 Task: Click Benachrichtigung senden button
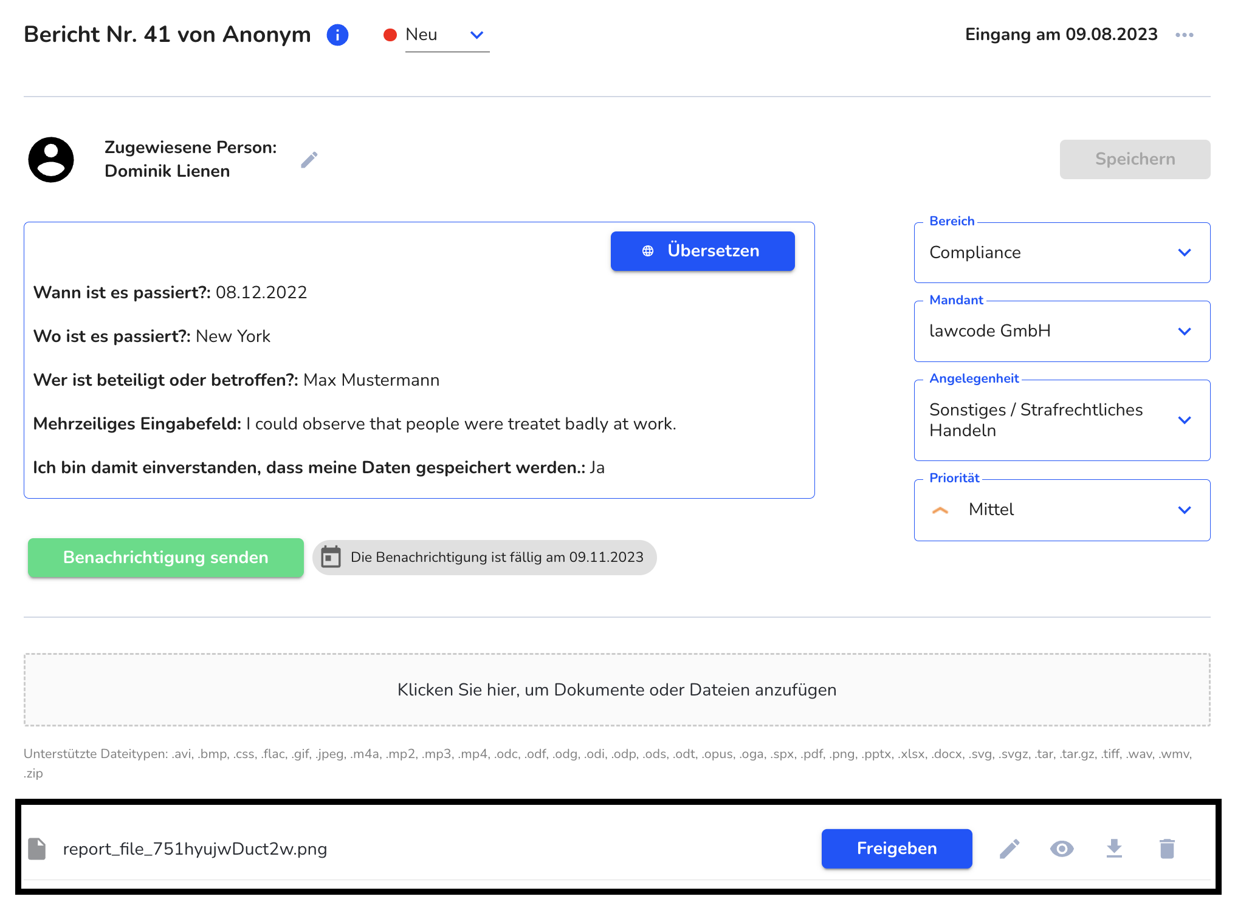[x=166, y=558]
